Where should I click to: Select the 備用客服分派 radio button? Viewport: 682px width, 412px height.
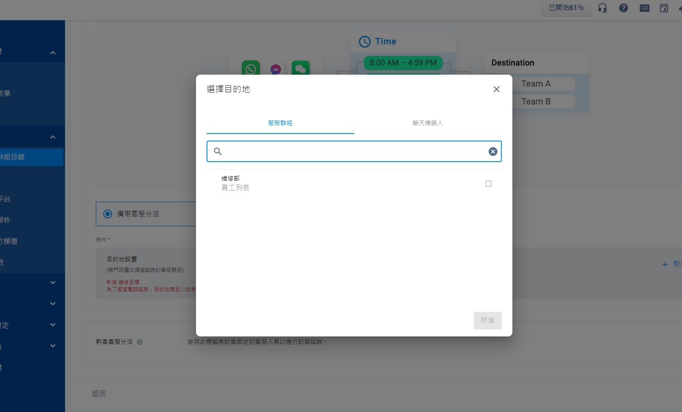(108, 214)
